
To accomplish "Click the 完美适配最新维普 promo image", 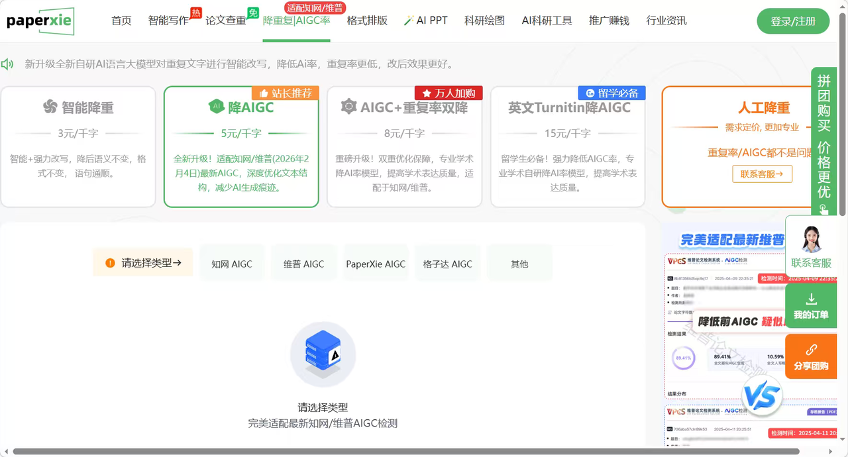I will point(733,240).
